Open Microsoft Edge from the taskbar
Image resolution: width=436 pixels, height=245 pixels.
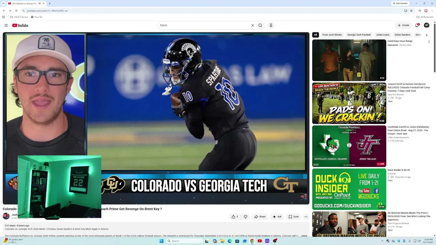point(230,241)
